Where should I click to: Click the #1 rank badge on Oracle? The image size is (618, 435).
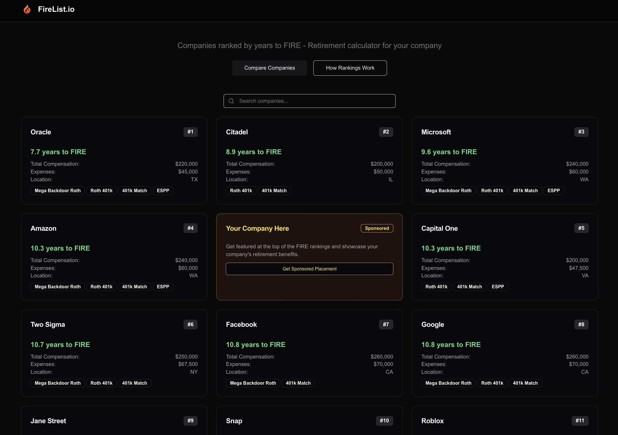190,132
